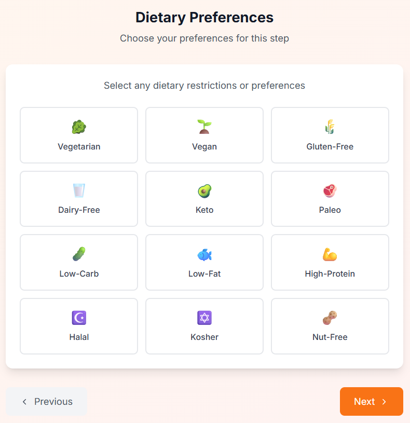The height and width of the screenshot is (423, 410).
Task: Select the Halal preference card
Action: coord(79,326)
